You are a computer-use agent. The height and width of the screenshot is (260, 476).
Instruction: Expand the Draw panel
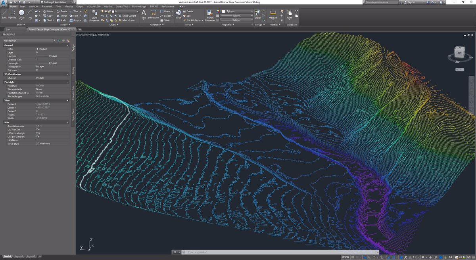click(x=20, y=25)
